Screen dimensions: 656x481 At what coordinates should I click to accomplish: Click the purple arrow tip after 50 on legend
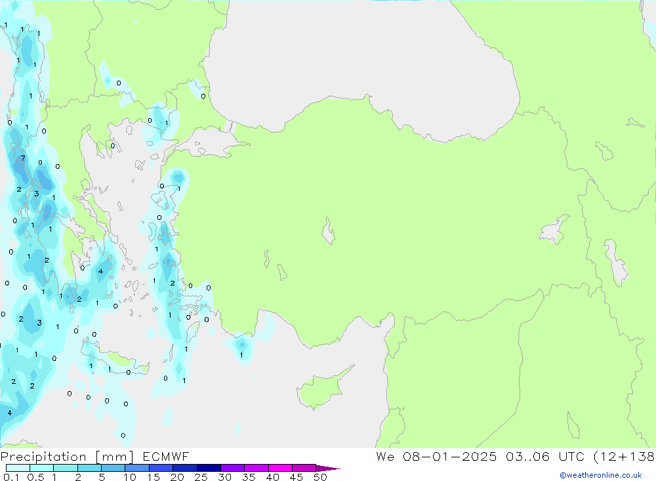click(328, 468)
